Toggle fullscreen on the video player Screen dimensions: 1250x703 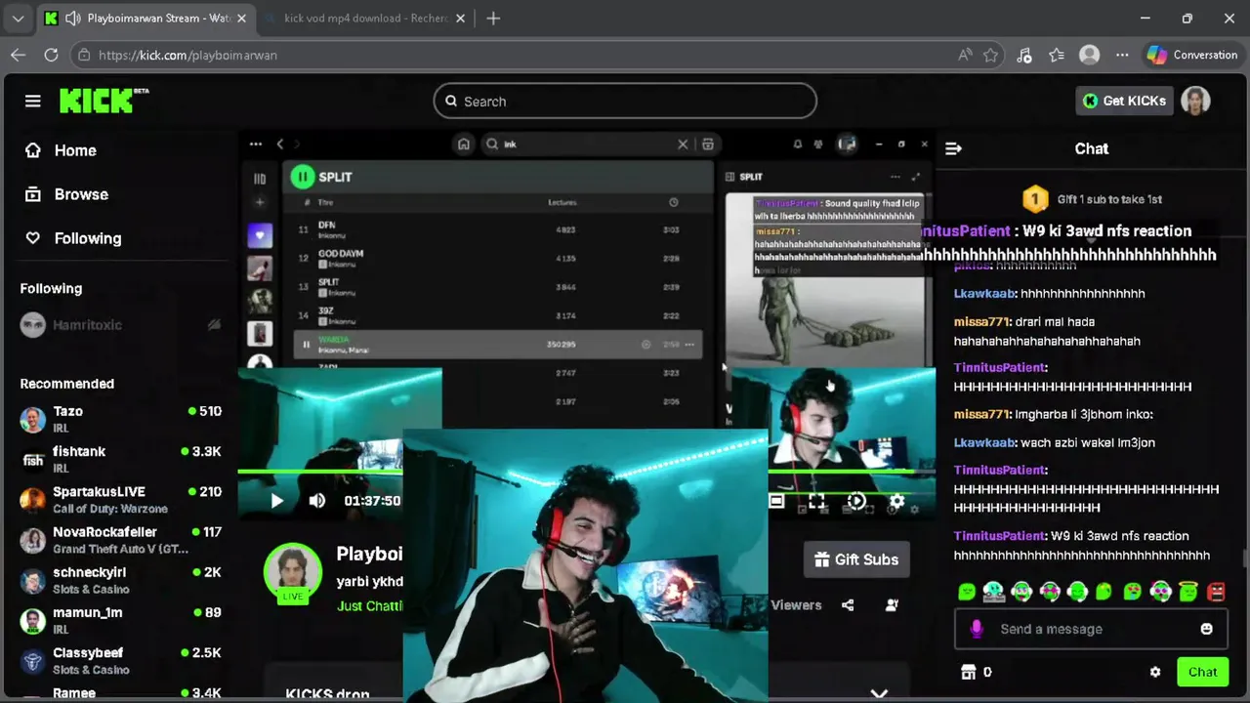click(x=816, y=501)
